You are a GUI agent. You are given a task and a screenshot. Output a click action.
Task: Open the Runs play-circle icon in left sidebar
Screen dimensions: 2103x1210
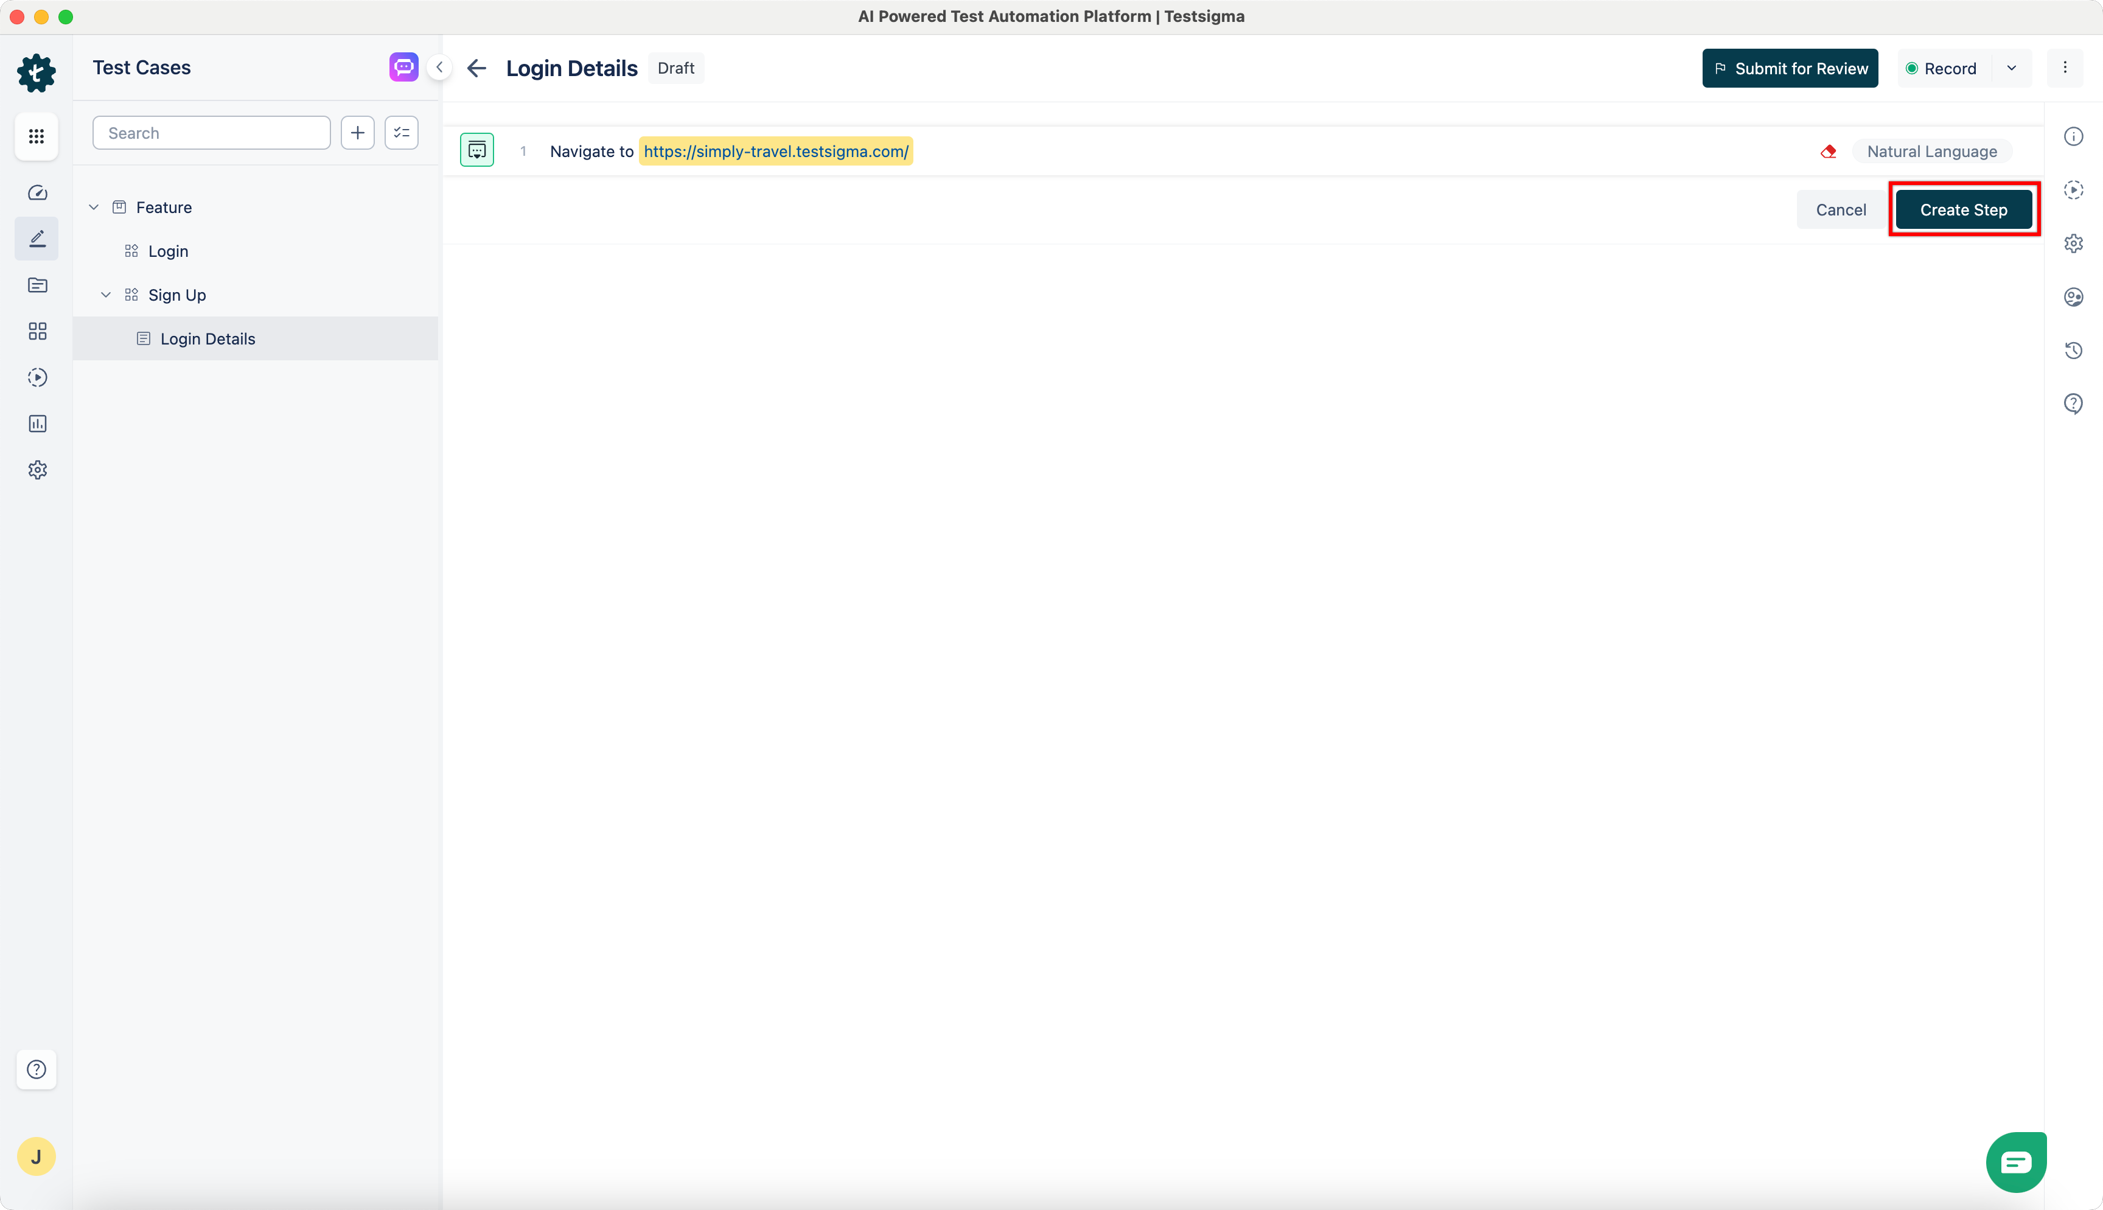(37, 377)
